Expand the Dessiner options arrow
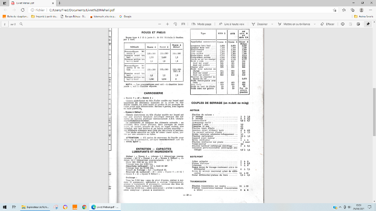This screenshot has height=211, width=376. tap(272, 24)
